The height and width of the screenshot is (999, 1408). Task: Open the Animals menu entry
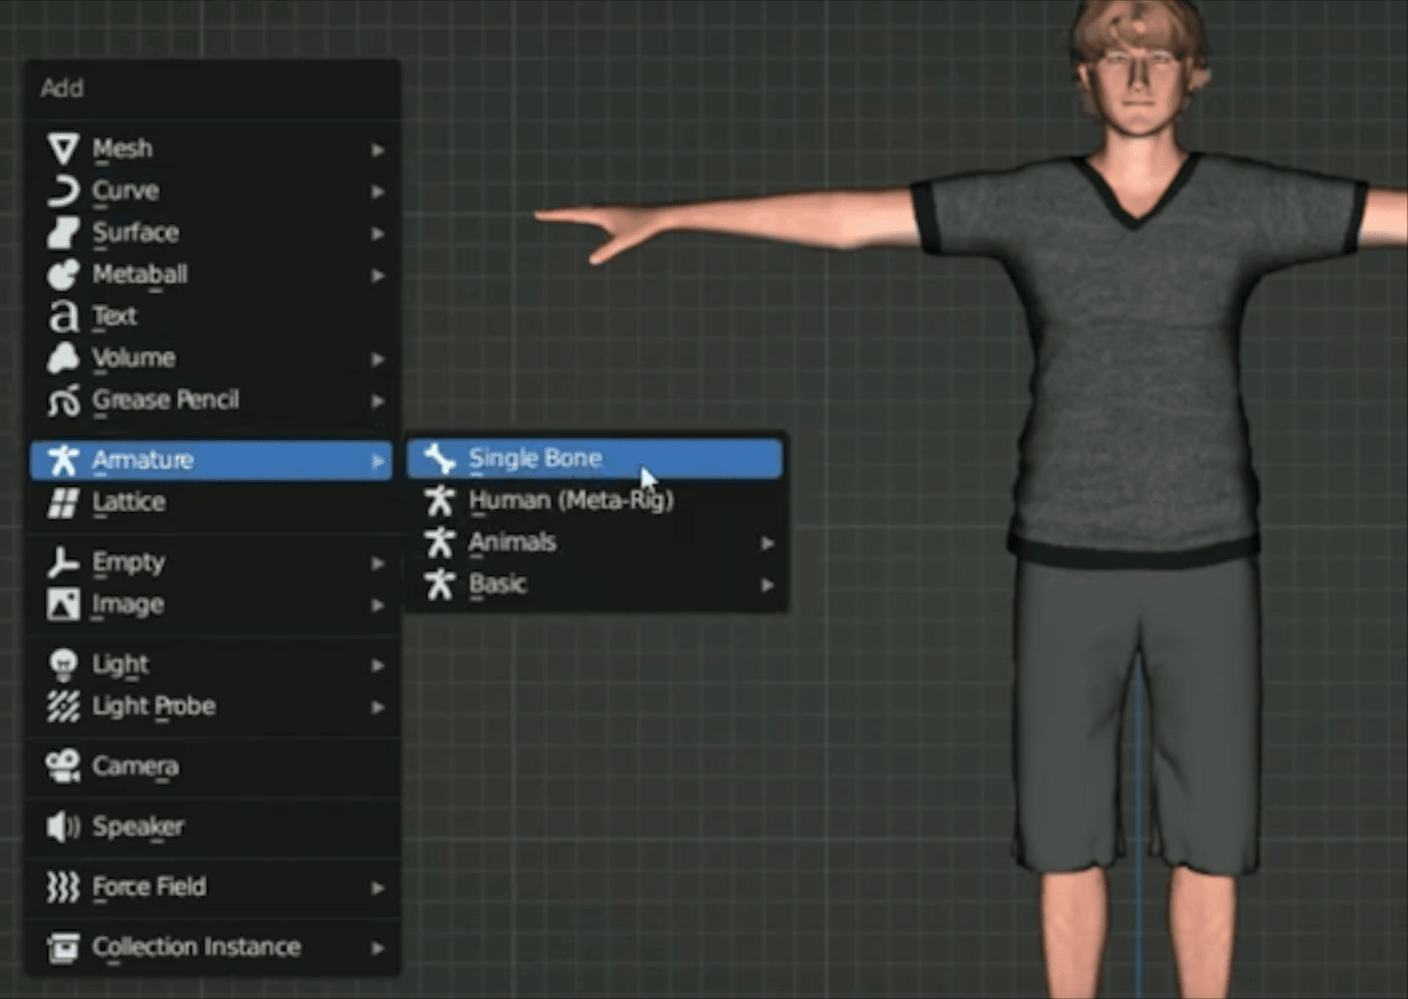tap(595, 542)
